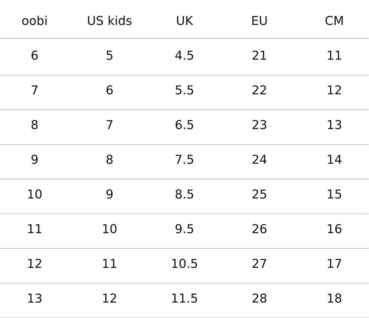Screen dimensions: 369x318
Task: Click the EU 27 cell
Action: click(259, 264)
